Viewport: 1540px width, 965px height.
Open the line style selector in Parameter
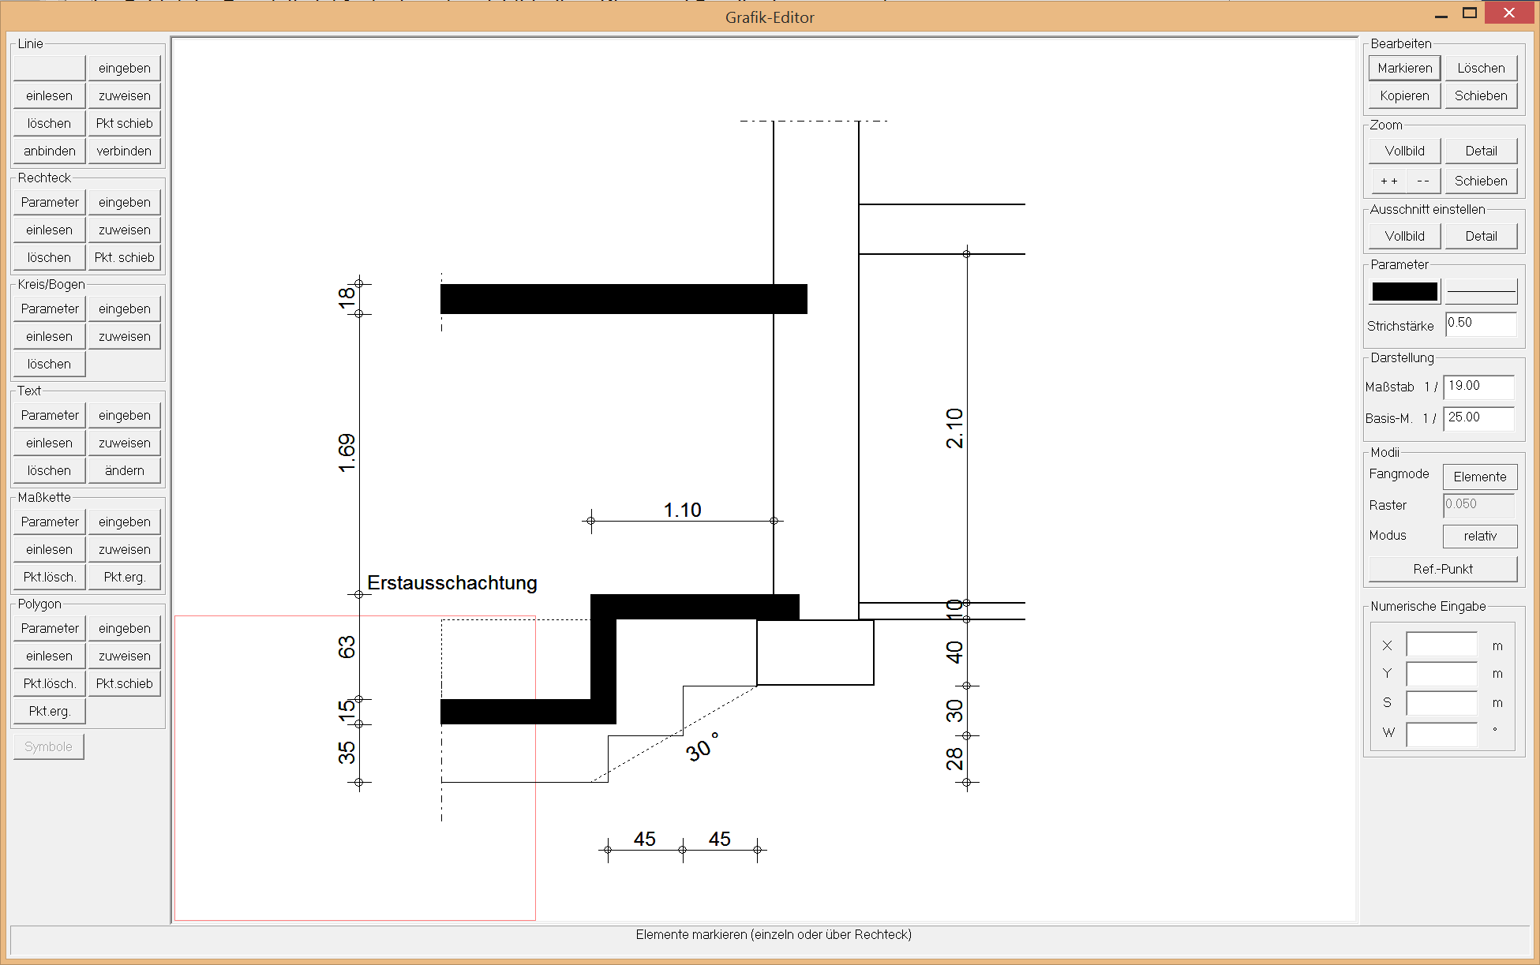1481,292
